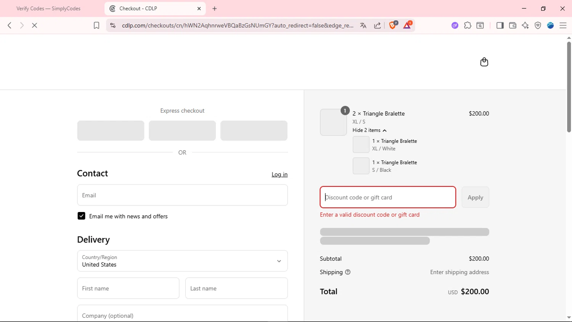Viewport: 572px width, 322px height.
Task: Collapse the Hide 2 items expander
Action: (x=369, y=130)
